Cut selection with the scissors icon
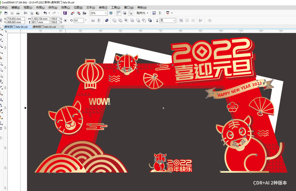Image resolution: width=296 pixels, height=191 pixels. [x=25, y=13]
